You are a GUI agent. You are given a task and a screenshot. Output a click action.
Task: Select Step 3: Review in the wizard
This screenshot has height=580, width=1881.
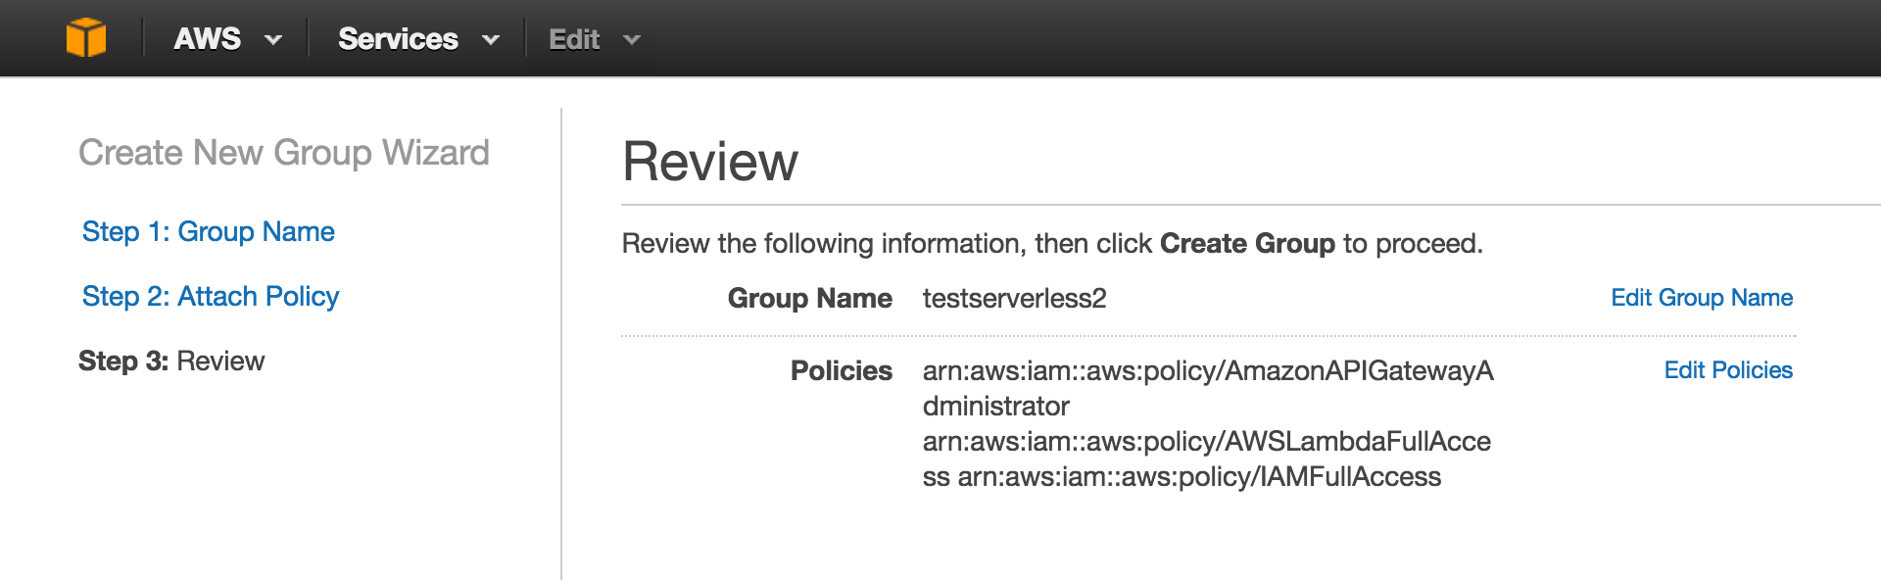(171, 362)
